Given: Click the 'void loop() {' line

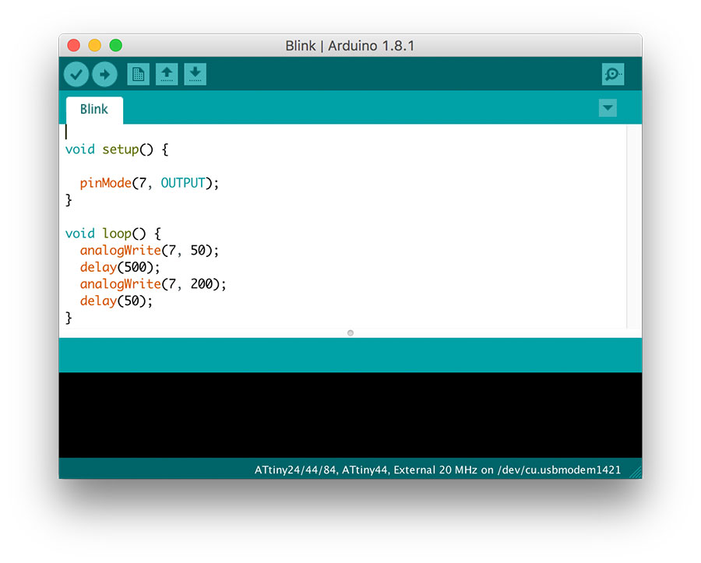Looking at the screenshot, I should (x=113, y=234).
